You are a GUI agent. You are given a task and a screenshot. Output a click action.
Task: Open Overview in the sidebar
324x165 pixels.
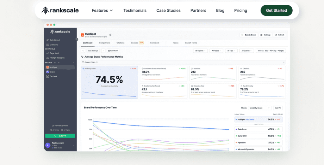click(54, 45)
